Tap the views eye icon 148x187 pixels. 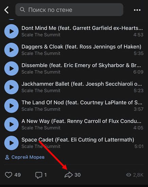point(129,175)
